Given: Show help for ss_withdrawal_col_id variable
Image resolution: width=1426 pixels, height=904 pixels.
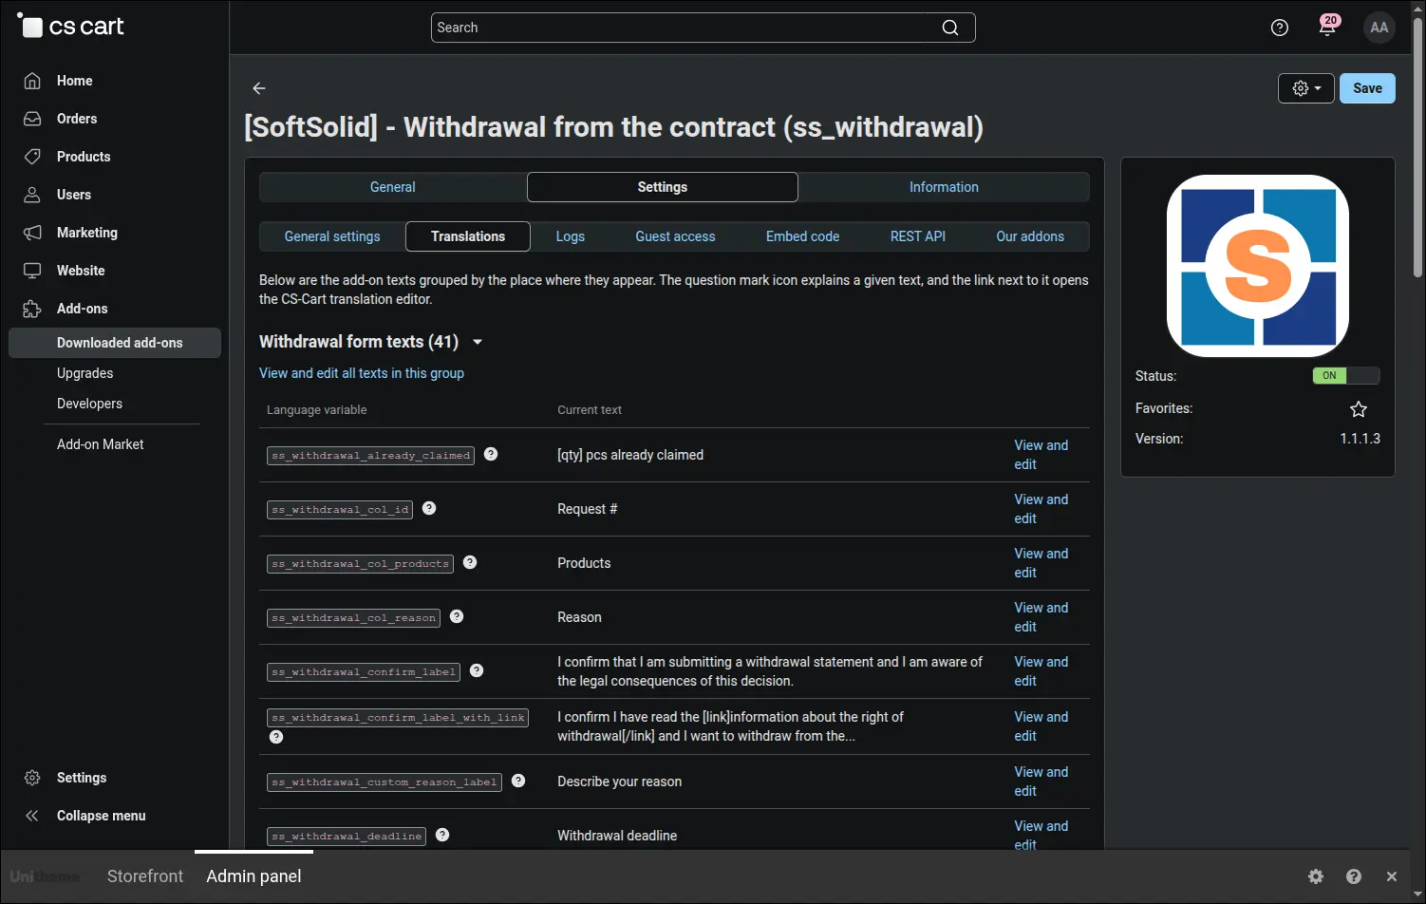Looking at the screenshot, I should 429,508.
